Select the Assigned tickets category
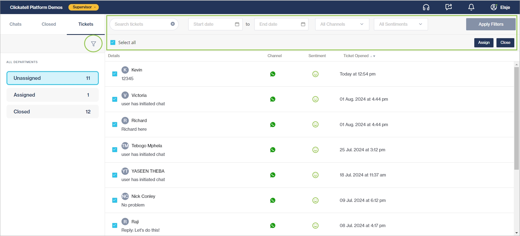This screenshot has height=236, width=520. click(x=52, y=95)
